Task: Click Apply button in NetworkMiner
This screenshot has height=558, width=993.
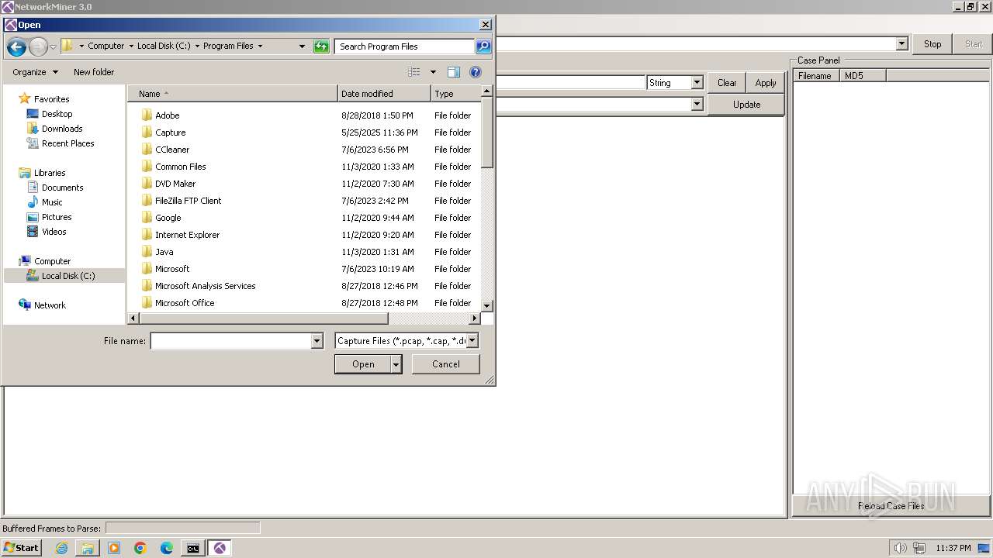Action: [766, 83]
